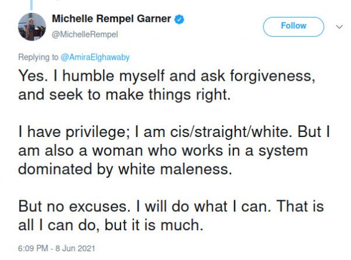This screenshot has height=260, width=351.
Task: Select the 8 Jun 2021 date
Action: click(74, 248)
